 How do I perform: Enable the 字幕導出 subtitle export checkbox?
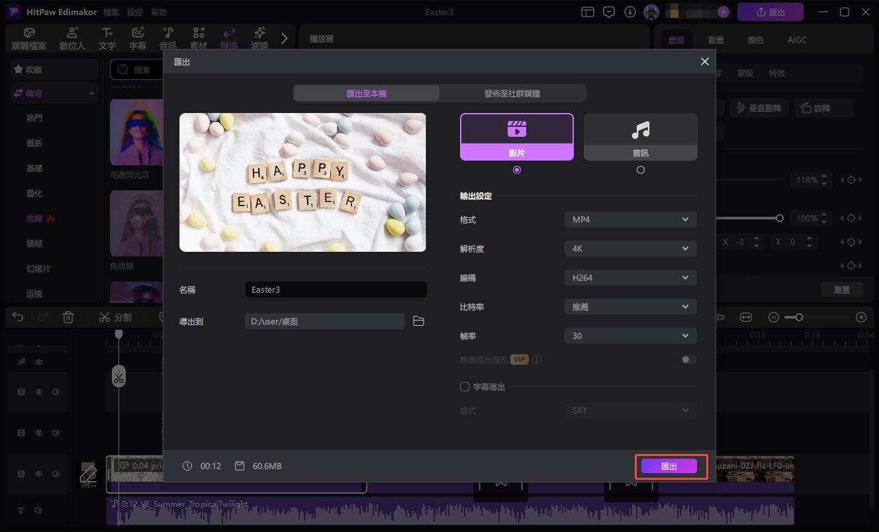click(464, 387)
